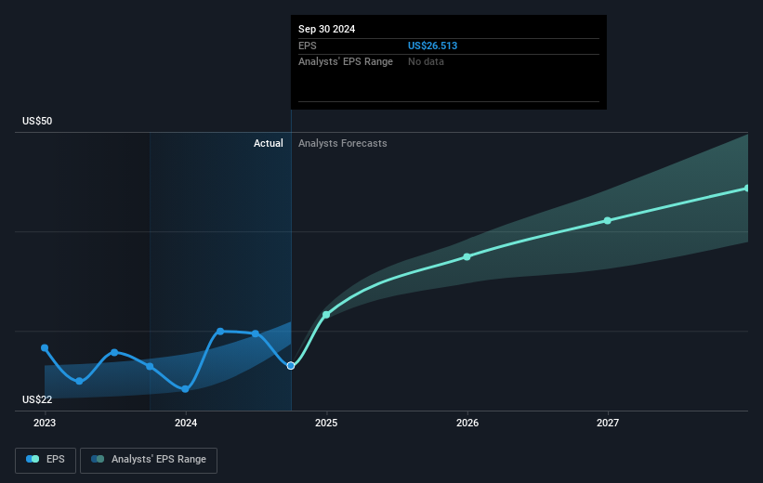Select the early 2023 first EPS point
The image size is (763, 483).
click(x=45, y=347)
